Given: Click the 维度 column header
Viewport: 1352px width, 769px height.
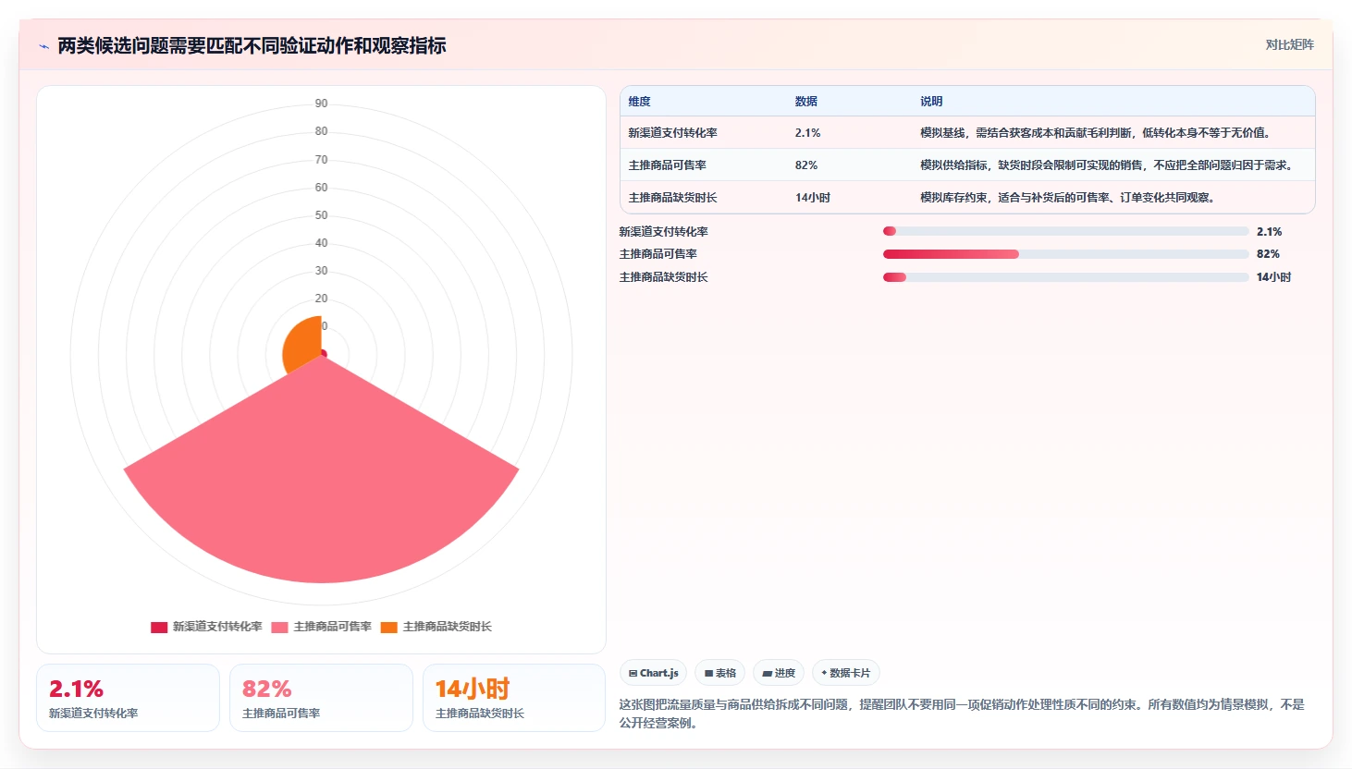Looking at the screenshot, I should (640, 102).
